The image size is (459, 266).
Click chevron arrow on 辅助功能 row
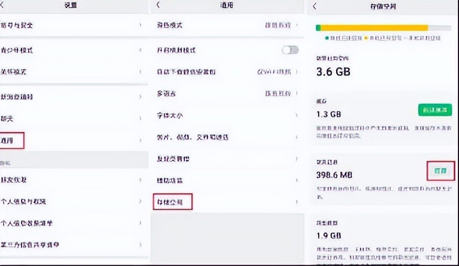point(297,180)
